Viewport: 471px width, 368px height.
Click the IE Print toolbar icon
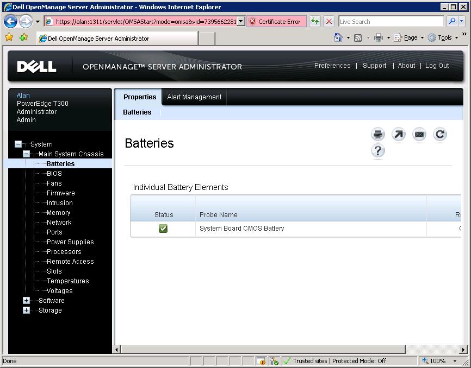(x=379, y=37)
